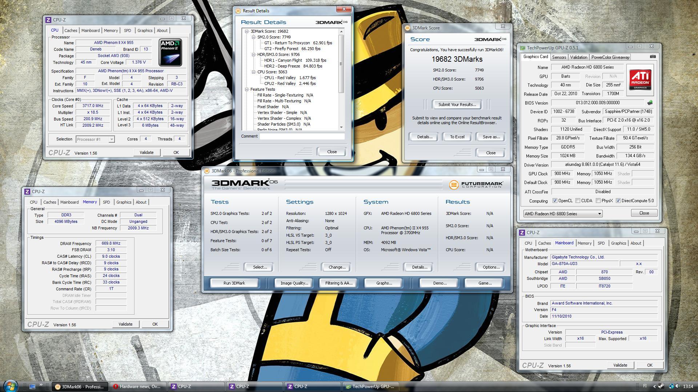Click the To Excel button
The width and height of the screenshot is (698, 392).
457,137
